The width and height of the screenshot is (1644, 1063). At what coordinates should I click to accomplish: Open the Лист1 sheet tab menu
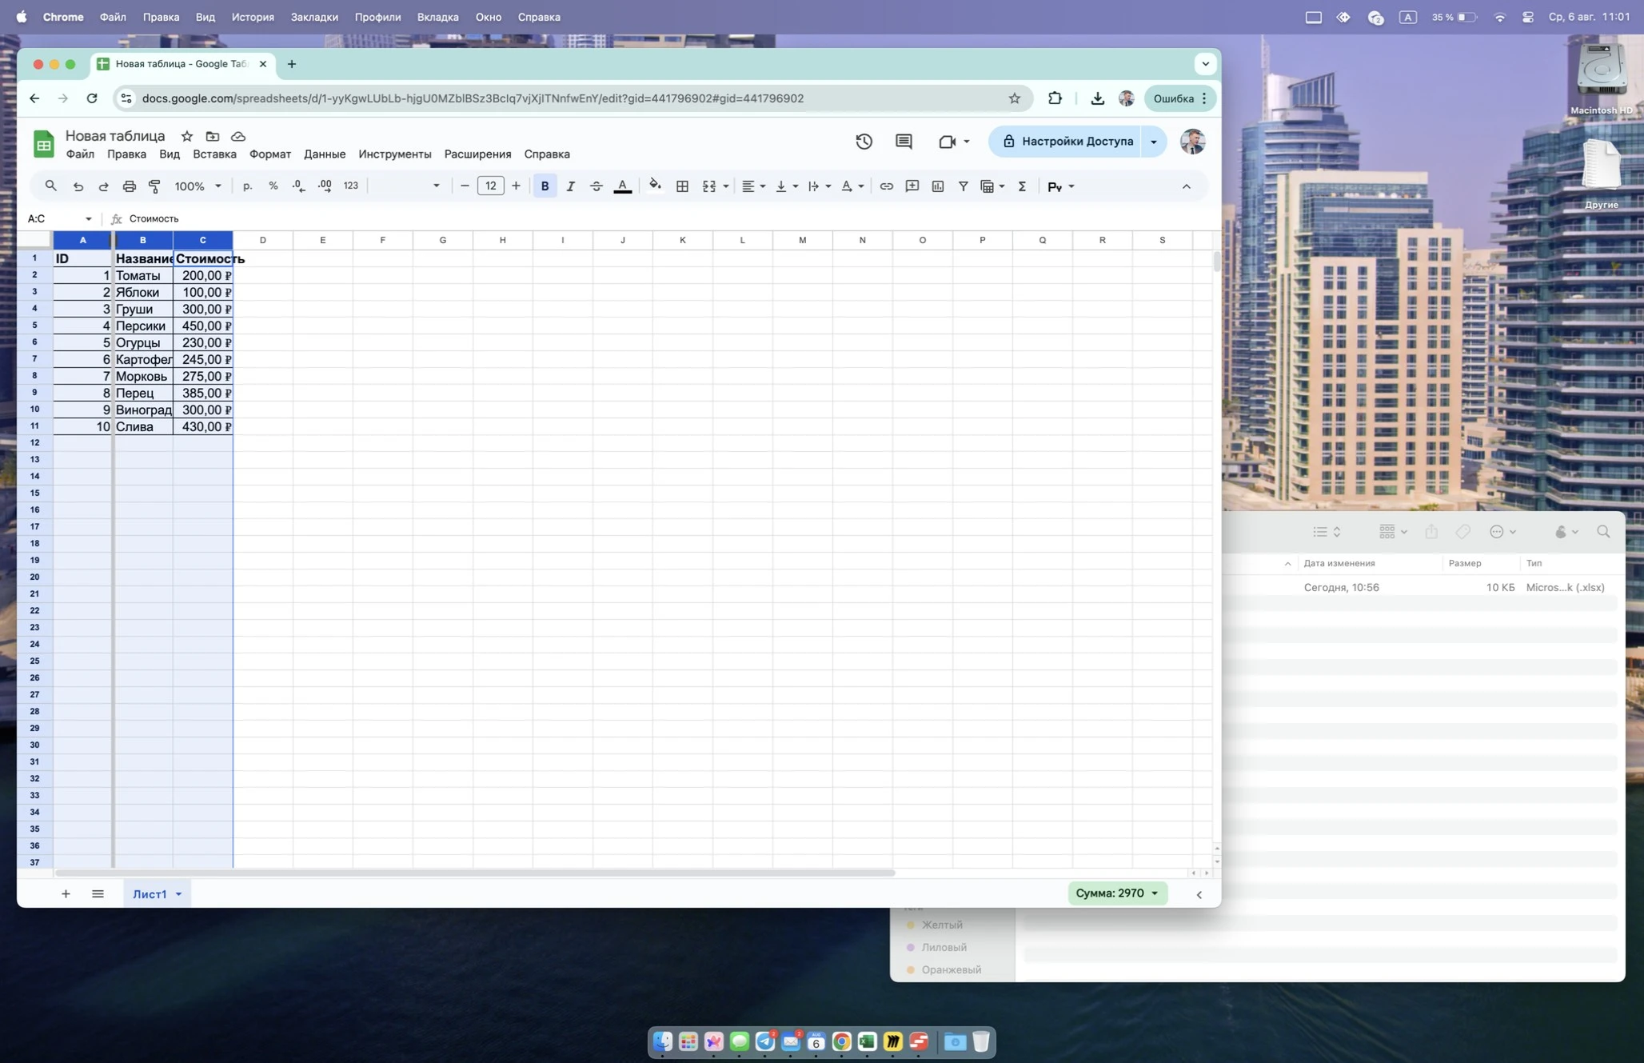point(178,893)
